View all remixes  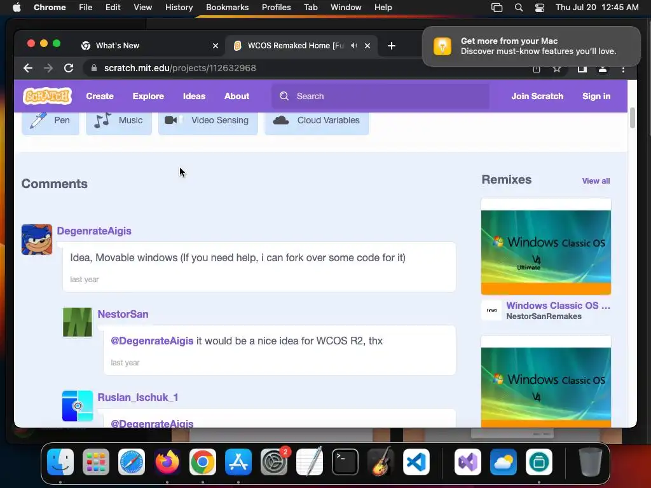[596, 181]
